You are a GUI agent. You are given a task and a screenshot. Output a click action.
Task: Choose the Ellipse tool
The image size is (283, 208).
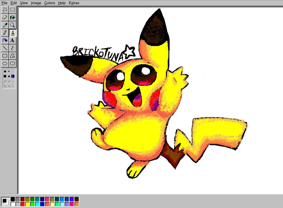[5, 63]
